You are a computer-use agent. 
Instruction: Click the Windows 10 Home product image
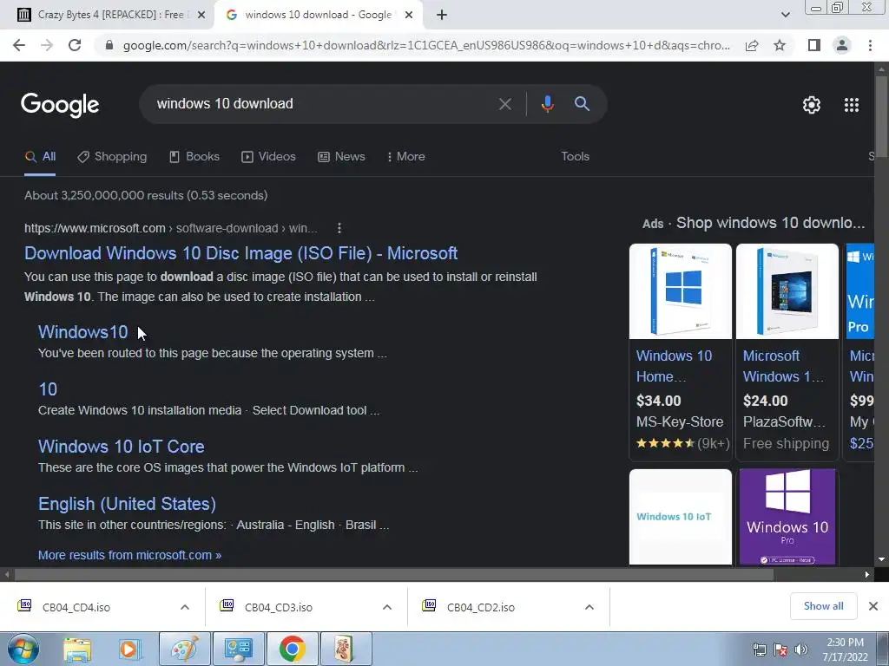click(x=681, y=291)
